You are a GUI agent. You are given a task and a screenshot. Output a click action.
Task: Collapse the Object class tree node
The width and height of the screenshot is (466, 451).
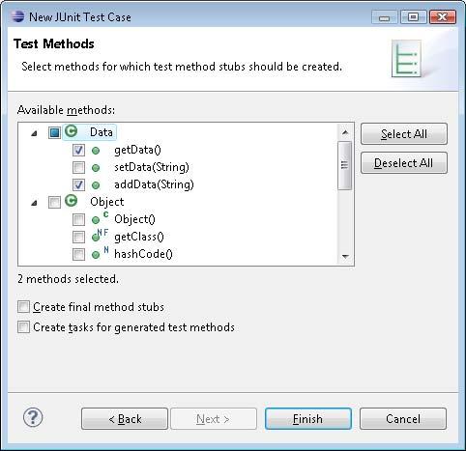(34, 203)
